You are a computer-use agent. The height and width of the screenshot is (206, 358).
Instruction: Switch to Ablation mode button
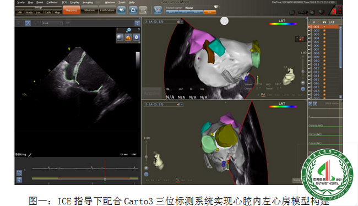tap(89, 10)
